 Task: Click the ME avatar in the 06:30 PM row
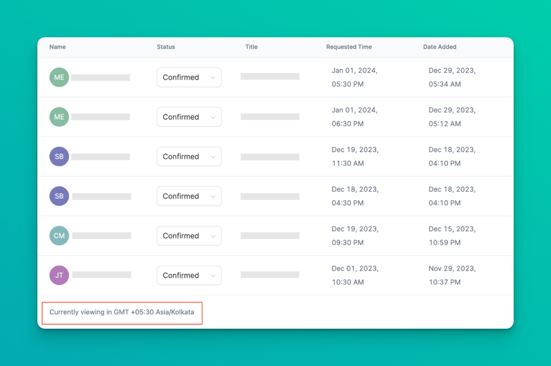(x=59, y=117)
